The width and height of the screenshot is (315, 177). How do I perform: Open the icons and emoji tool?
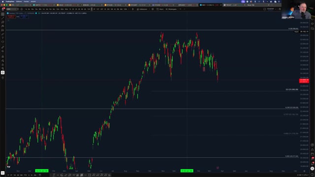2,42
